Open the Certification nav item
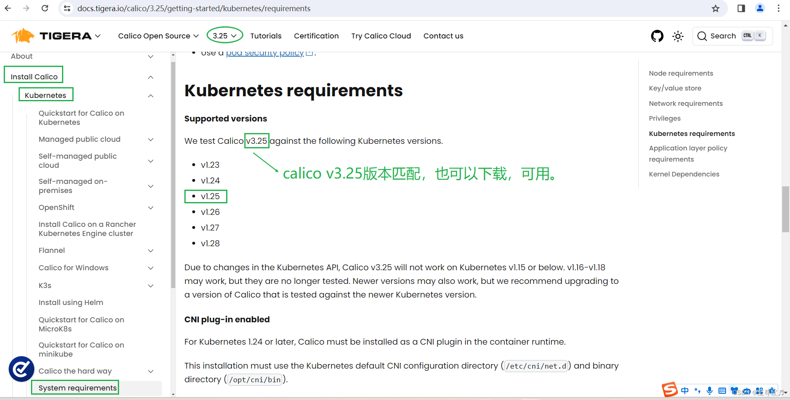Image resolution: width=790 pixels, height=400 pixels. click(316, 36)
